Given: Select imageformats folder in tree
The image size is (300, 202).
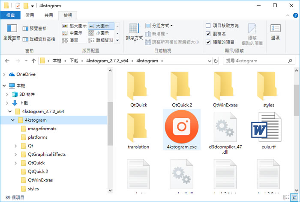Looking at the screenshot, I should tap(42, 129).
